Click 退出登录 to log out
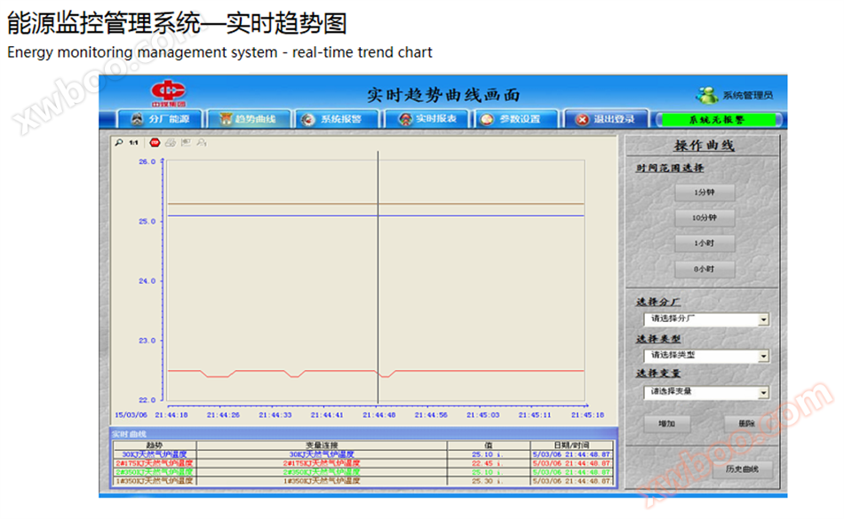The image size is (844, 519). [606, 119]
